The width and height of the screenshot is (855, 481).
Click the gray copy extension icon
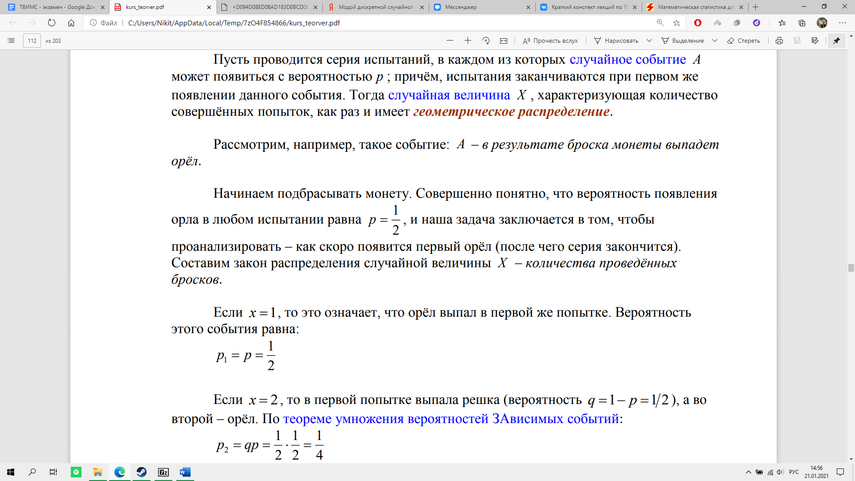pyautogui.click(x=737, y=23)
